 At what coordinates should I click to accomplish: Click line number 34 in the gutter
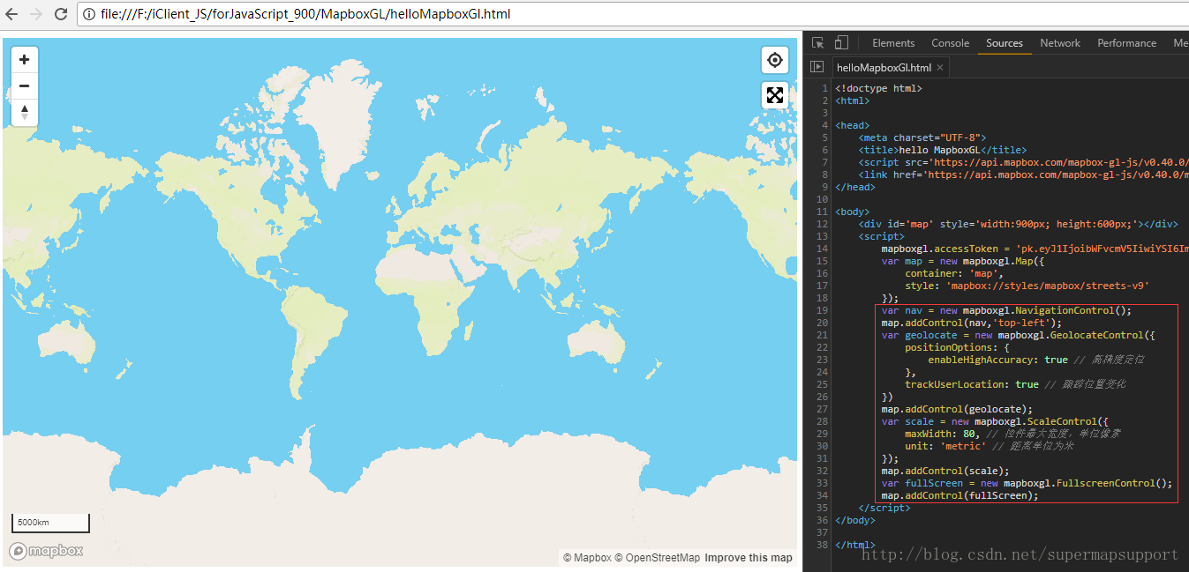[823, 495]
